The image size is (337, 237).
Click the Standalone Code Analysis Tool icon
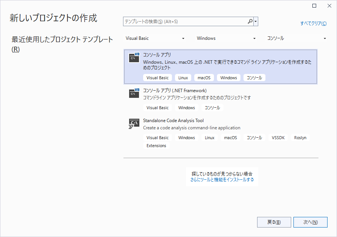click(134, 123)
